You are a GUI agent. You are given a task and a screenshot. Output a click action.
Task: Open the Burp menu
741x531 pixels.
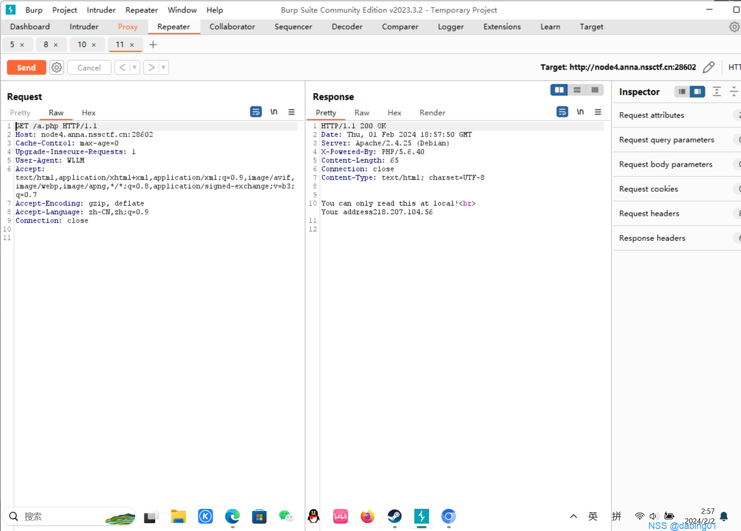tap(34, 10)
